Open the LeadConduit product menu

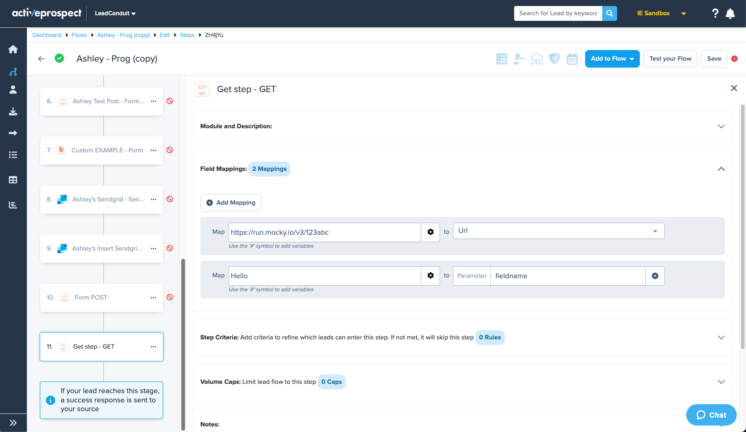coord(115,13)
